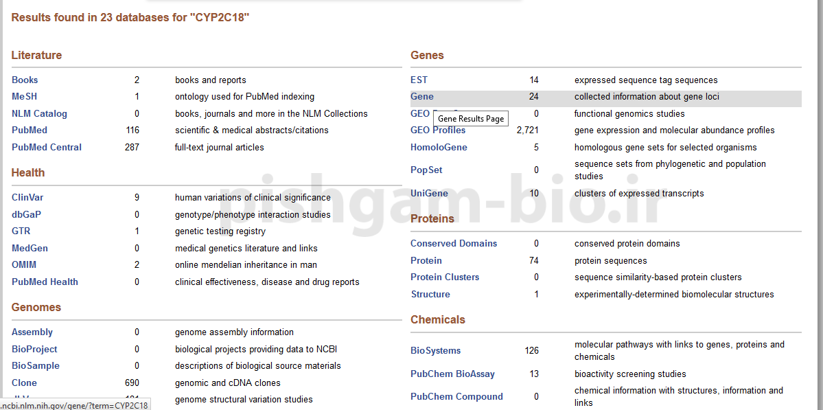823x410 pixels.
Task: Open HomoloGene gene sets
Action: pos(439,148)
